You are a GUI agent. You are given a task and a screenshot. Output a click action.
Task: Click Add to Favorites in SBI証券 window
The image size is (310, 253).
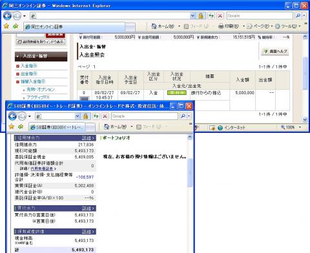coord(21,126)
